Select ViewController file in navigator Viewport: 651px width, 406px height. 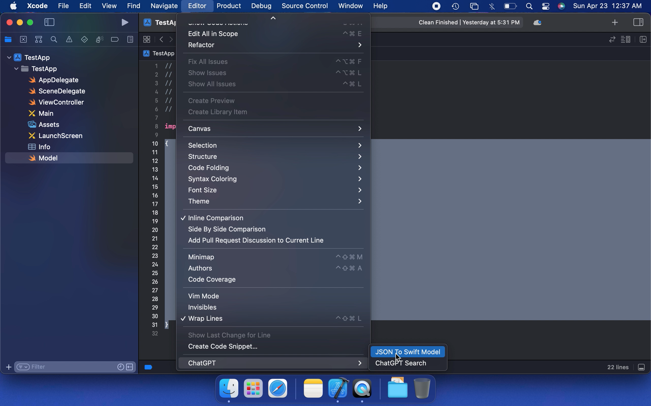[x=61, y=102]
